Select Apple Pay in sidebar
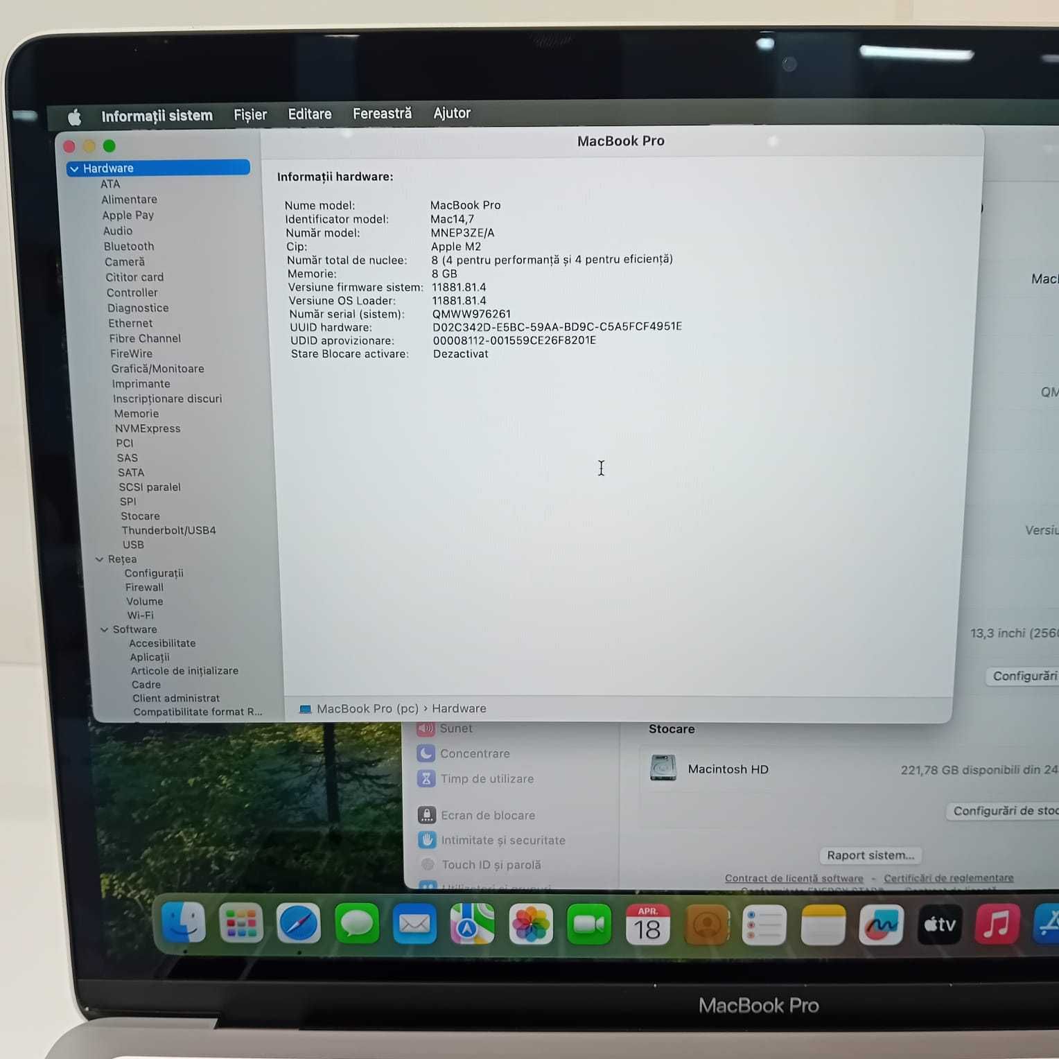Screen dimensions: 1059x1059 (128, 216)
